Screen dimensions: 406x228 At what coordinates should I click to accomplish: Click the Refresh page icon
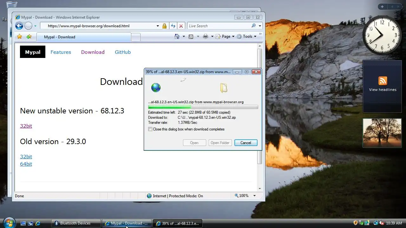pos(173,26)
